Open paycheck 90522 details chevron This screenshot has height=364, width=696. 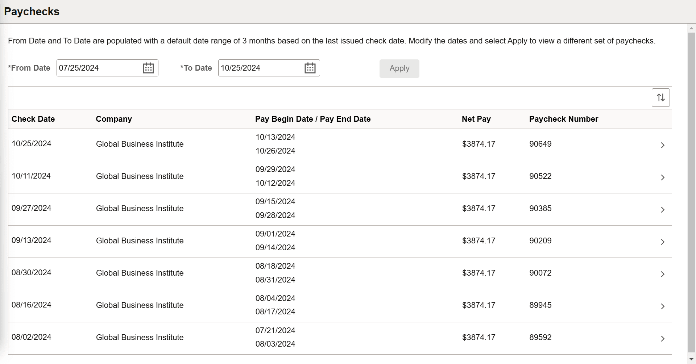tap(662, 177)
